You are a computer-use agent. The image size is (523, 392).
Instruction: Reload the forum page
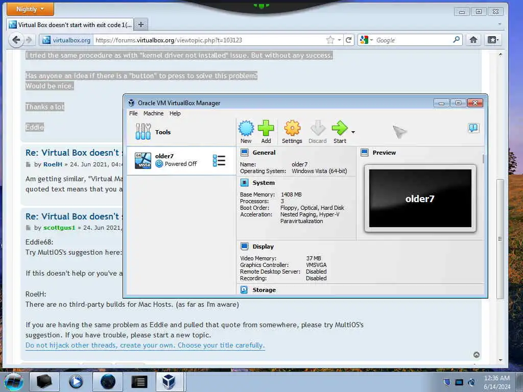348,40
